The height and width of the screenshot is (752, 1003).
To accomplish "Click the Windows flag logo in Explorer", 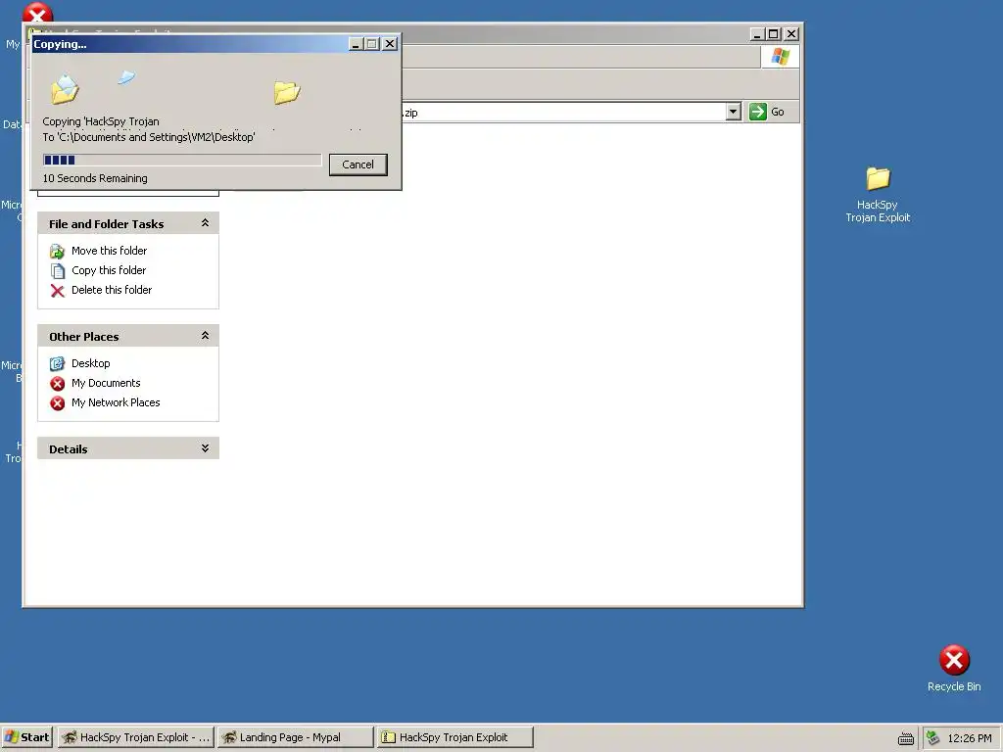I will click(x=780, y=57).
